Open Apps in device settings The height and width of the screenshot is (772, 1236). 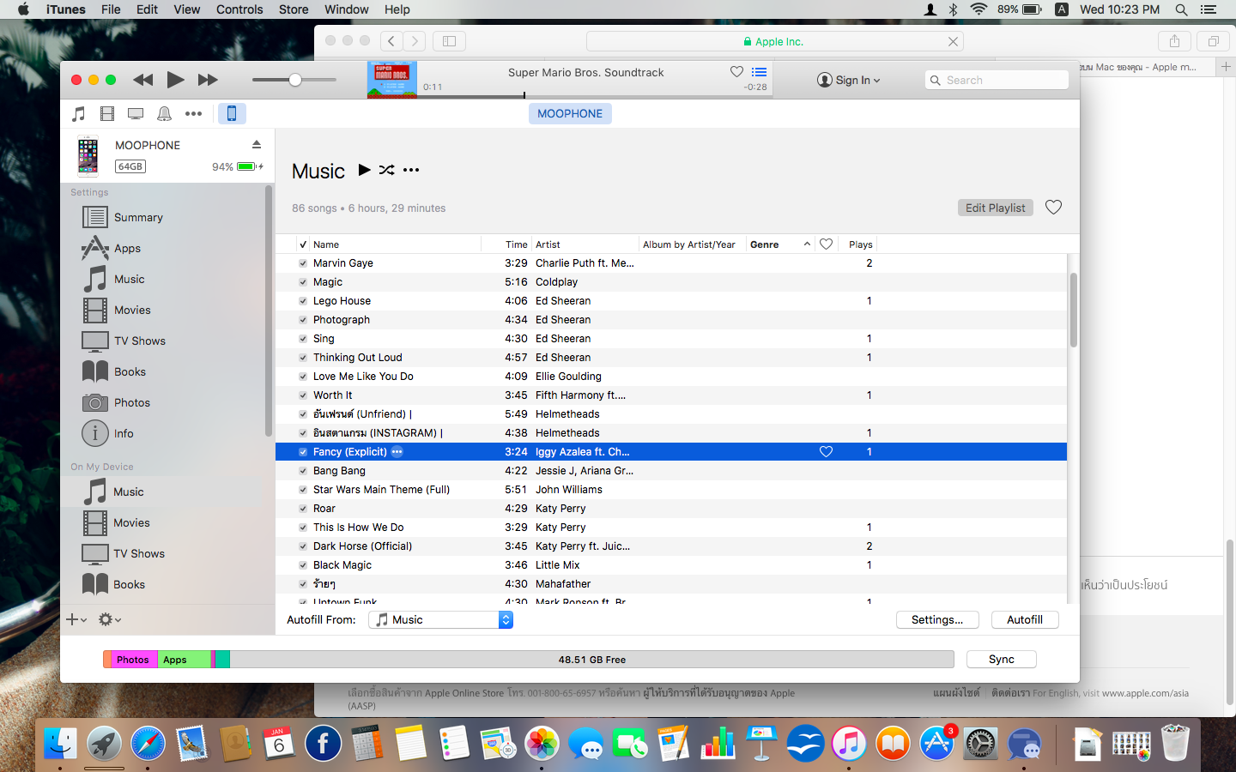(127, 248)
